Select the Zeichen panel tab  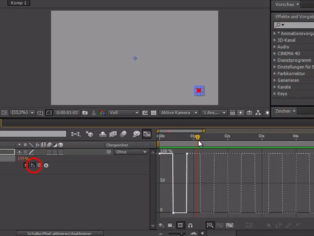click(x=283, y=111)
